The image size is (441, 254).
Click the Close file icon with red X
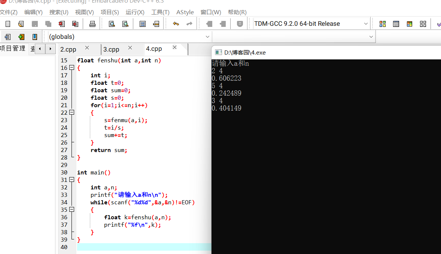[62, 24]
